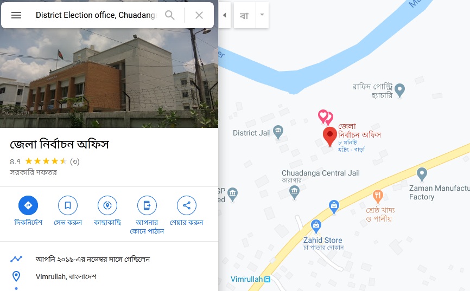Save the place with bookmark icon
Screen dimensions: 470x291
[68, 205]
